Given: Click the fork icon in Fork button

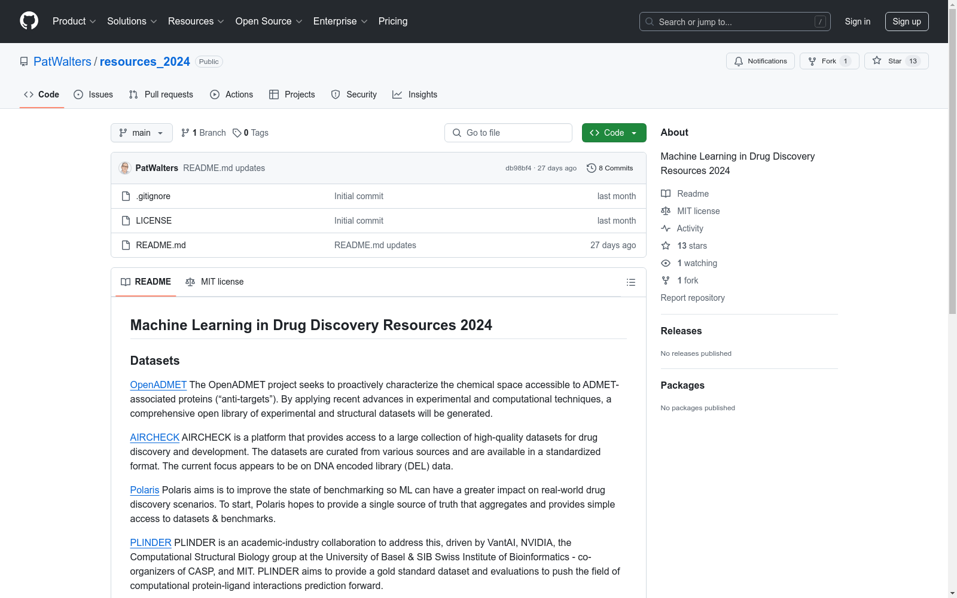Looking at the screenshot, I should (x=812, y=61).
